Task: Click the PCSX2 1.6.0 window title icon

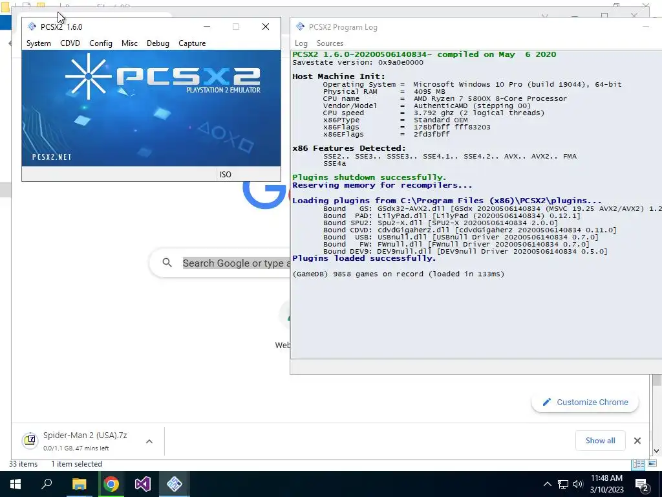Action: tap(32, 27)
